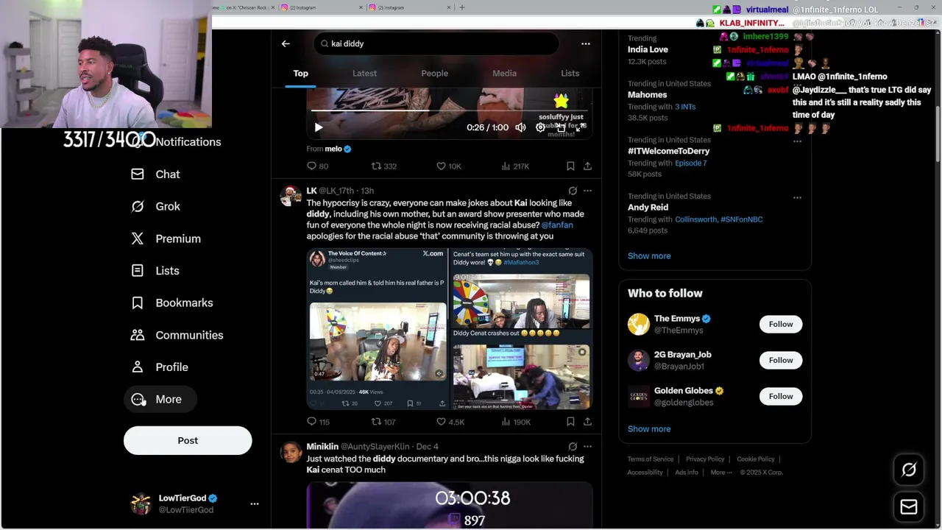The image size is (942, 530).
Task: Switch to the Latest tab
Action: [x=364, y=73]
